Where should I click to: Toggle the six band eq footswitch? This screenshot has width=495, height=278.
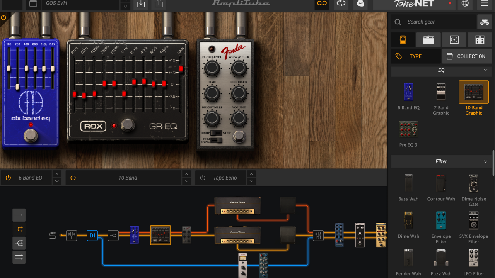click(x=31, y=136)
